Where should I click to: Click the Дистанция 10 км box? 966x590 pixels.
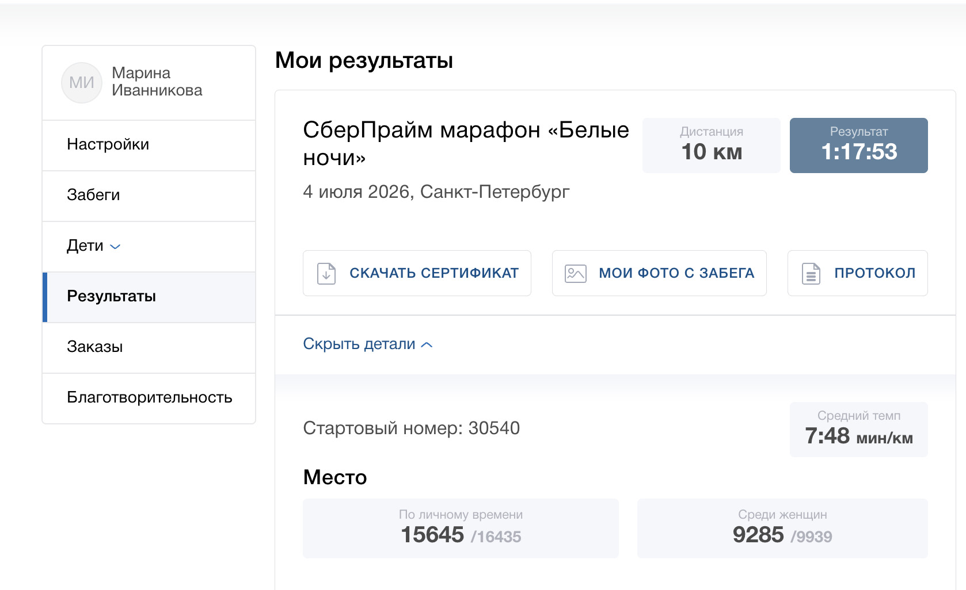[x=712, y=145]
